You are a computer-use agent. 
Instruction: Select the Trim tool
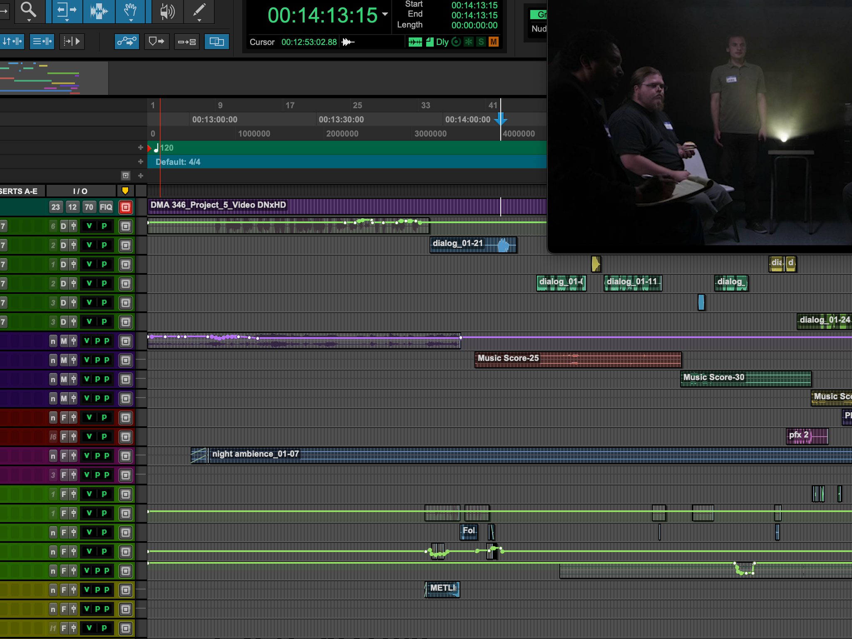67,10
